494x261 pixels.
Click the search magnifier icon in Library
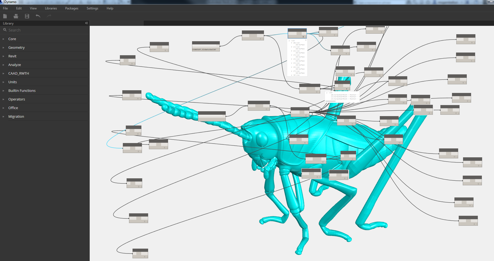5,30
